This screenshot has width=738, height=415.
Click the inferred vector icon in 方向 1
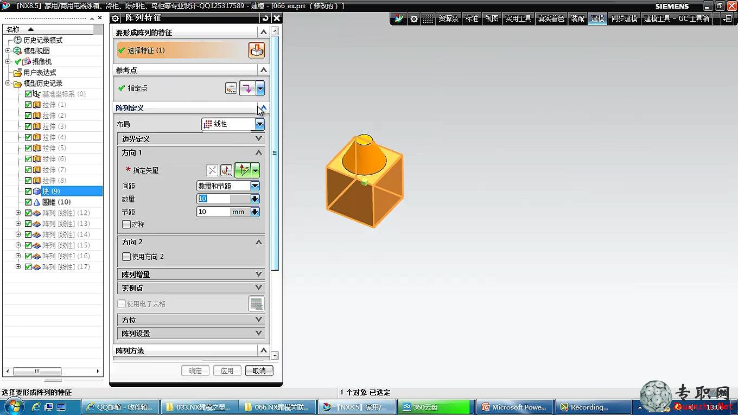[x=243, y=170]
